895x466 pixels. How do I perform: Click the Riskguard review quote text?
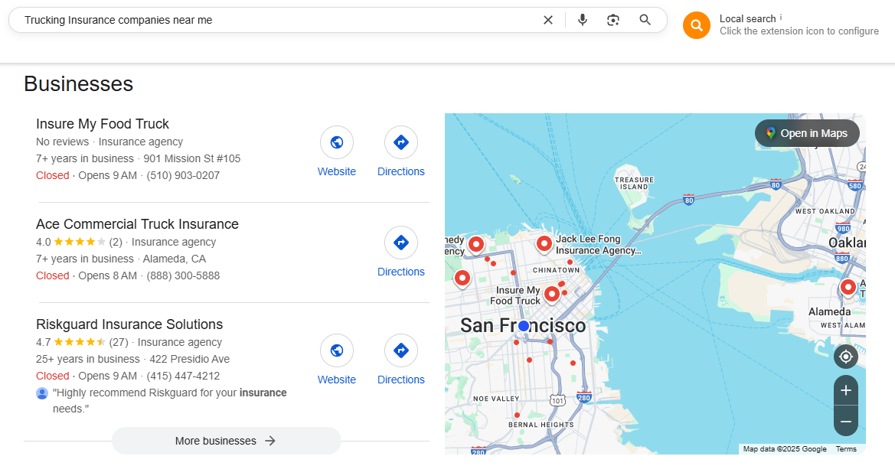click(x=169, y=401)
